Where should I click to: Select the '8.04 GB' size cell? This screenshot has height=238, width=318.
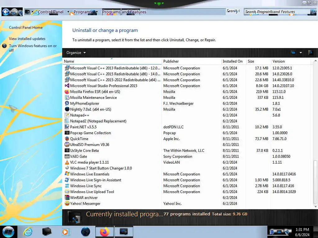[262, 86]
